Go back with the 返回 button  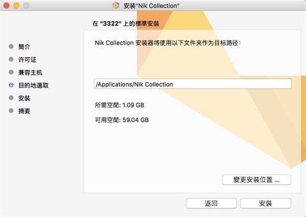tap(211, 203)
